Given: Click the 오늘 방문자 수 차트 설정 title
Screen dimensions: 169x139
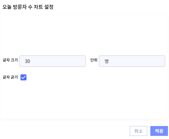Looking at the screenshot, I should 28,7.
